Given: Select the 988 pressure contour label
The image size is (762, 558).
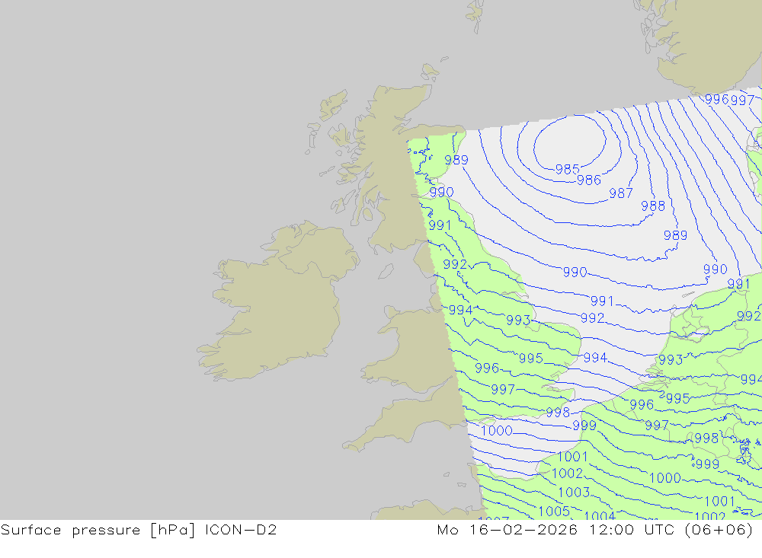Looking at the screenshot, I should [653, 206].
